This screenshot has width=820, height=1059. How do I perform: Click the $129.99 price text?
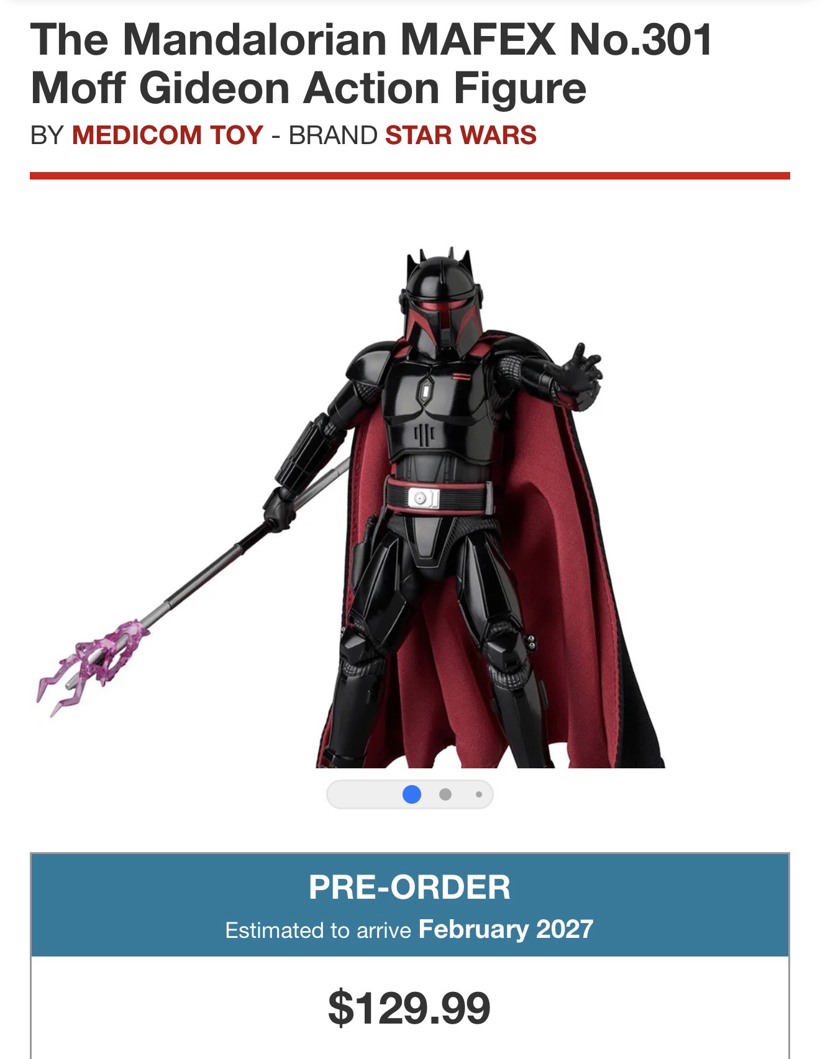click(409, 1007)
